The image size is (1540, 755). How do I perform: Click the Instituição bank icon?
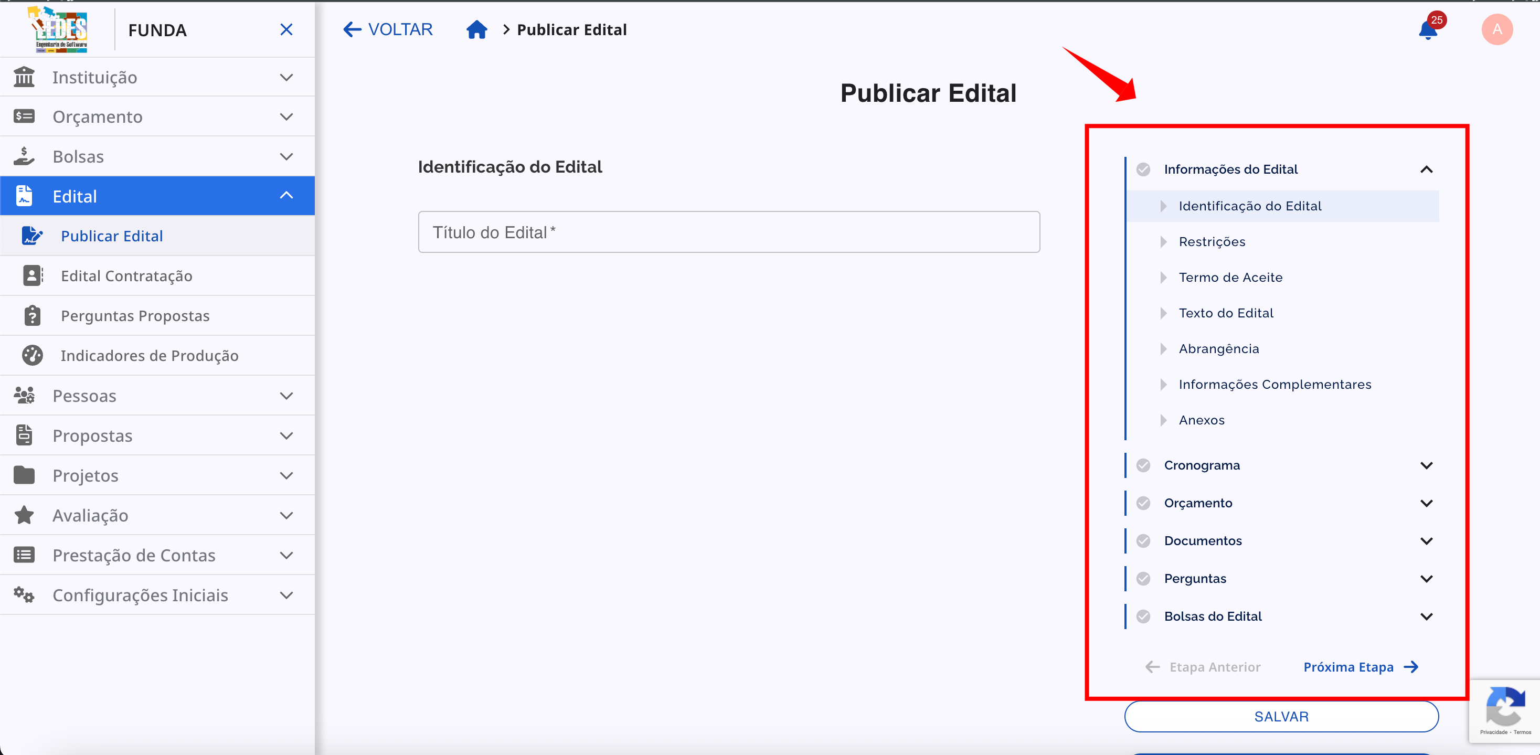pyautogui.click(x=24, y=77)
